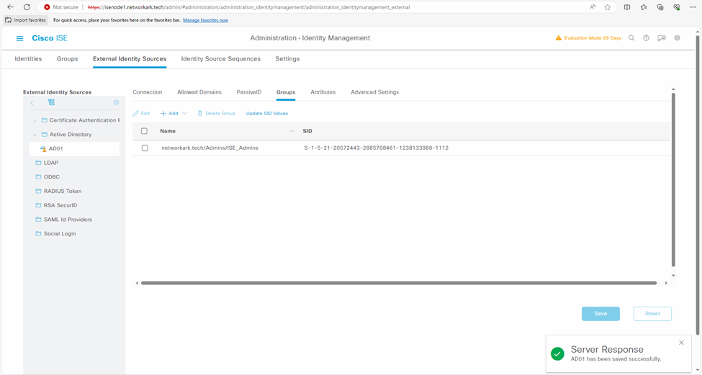Image resolution: width=702 pixels, height=375 pixels.
Task: Select the AD01 join point
Action: coord(56,149)
